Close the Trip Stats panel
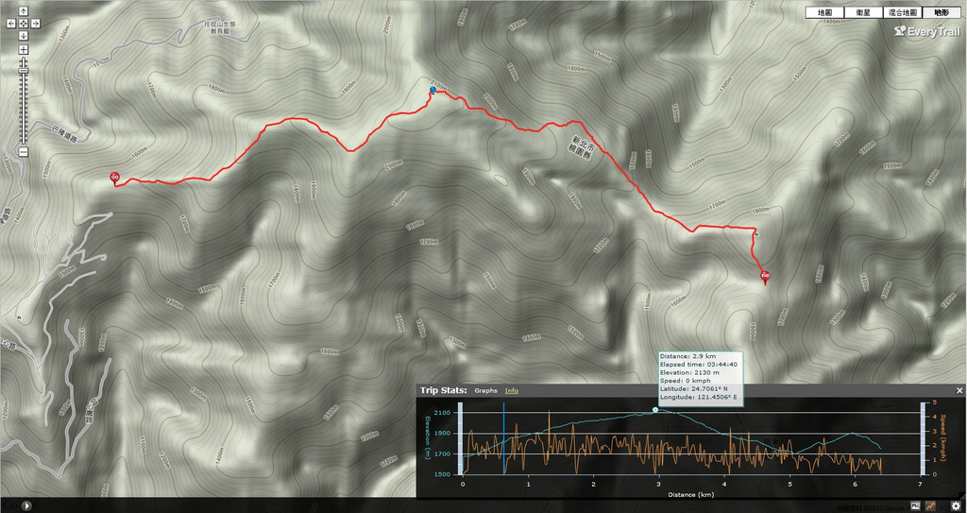The width and height of the screenshot is (967, 513). tap(959, 391)
